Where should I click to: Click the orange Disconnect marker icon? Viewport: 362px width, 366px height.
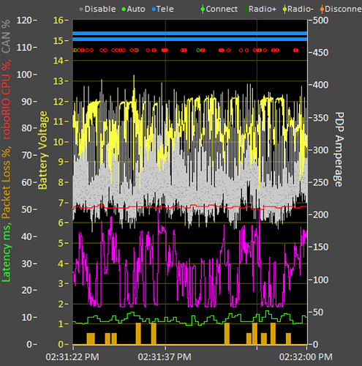point(322,10)
